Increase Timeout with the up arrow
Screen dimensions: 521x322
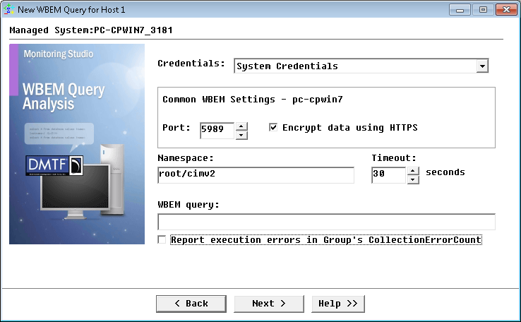413,171
